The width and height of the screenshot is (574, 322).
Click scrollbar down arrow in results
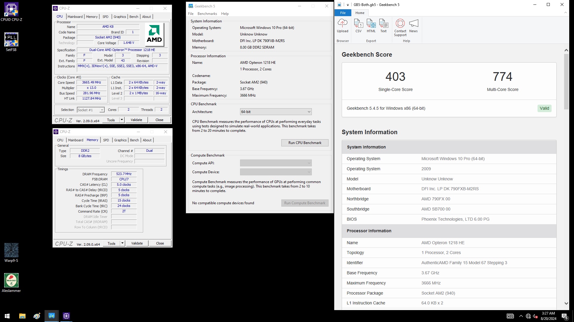566,303
